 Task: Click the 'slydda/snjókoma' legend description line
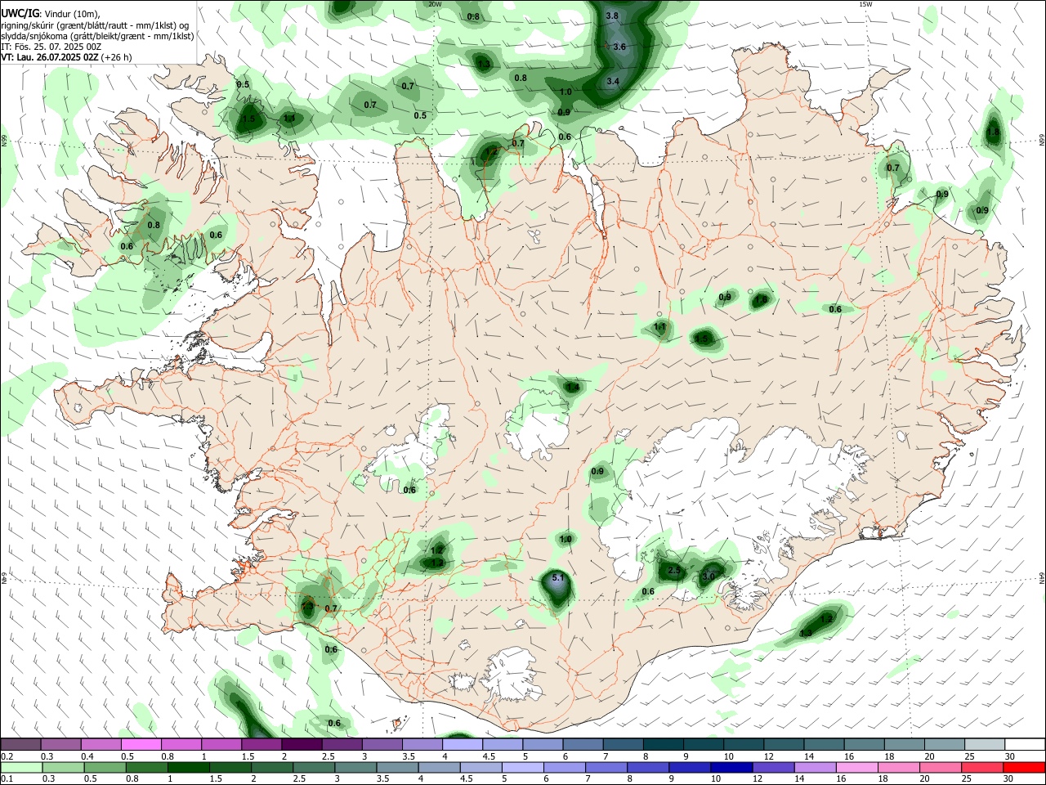click(97, 36)
